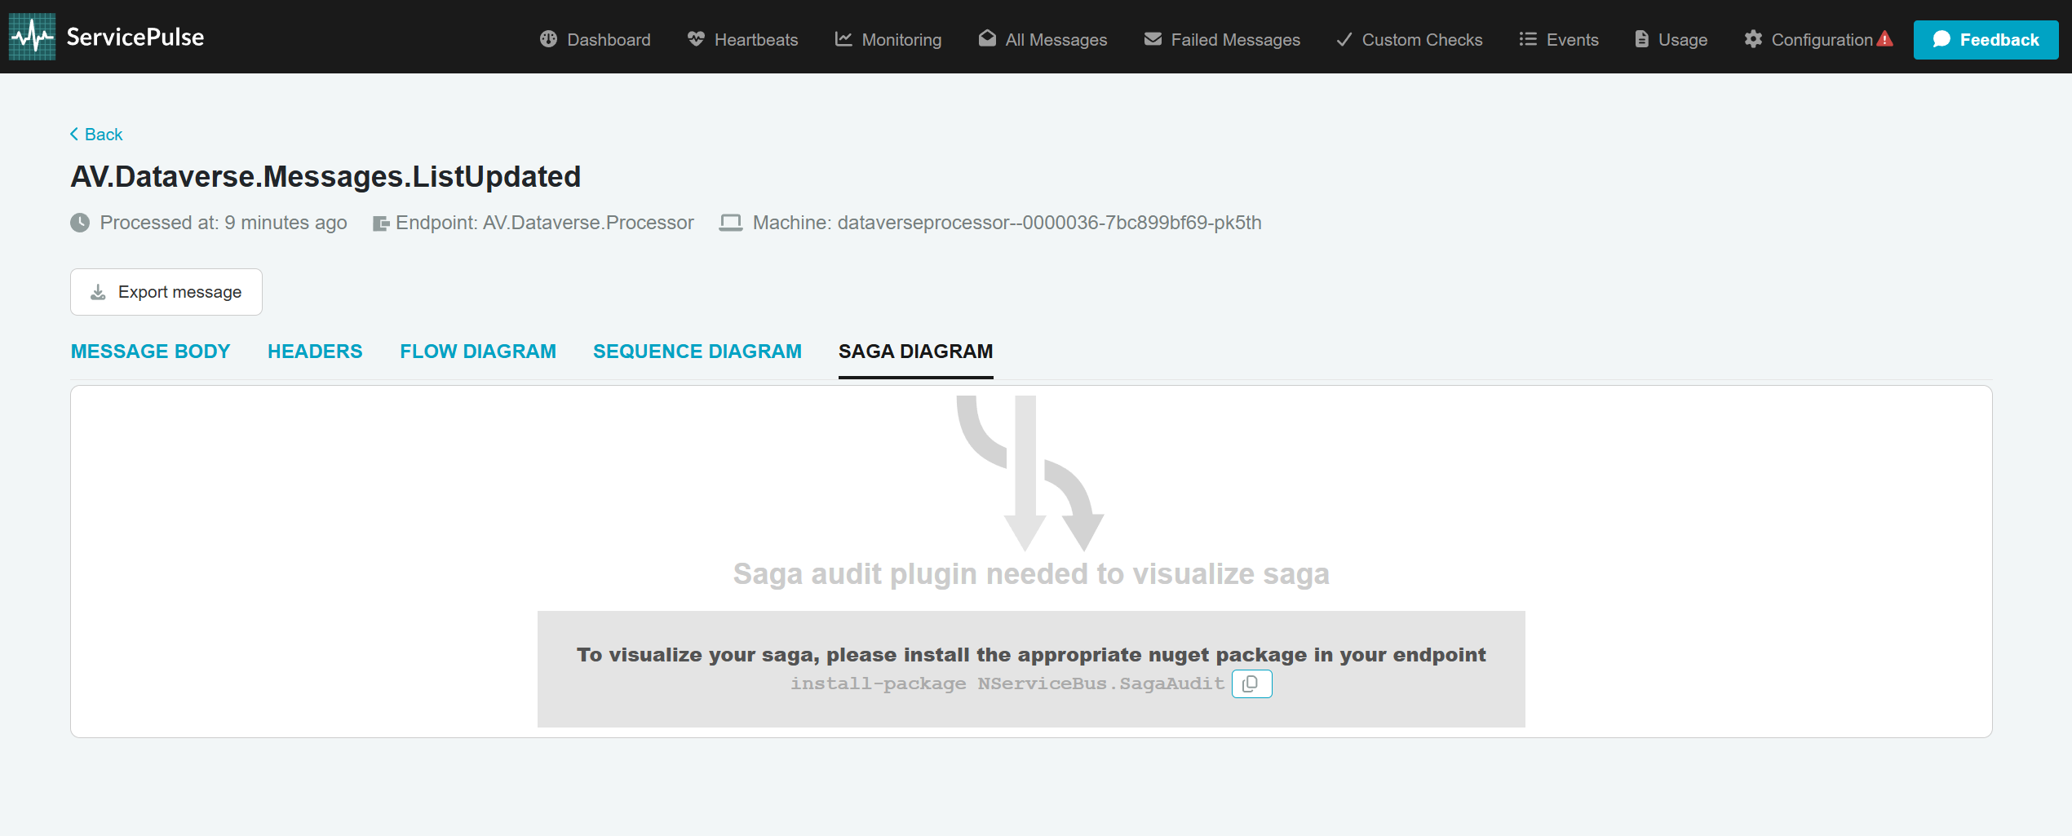Switch to the Message Body tab
The image size is (2072, 836).
pos(150,352)
